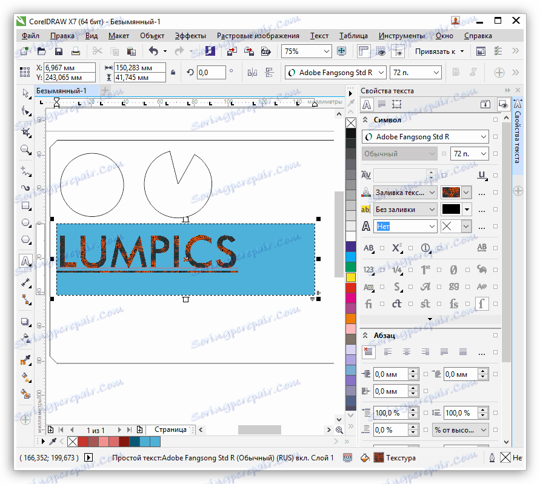The image size is (540, 484).
Task: Pick the red swatch in document palette
Action: (x=82, y=442)
